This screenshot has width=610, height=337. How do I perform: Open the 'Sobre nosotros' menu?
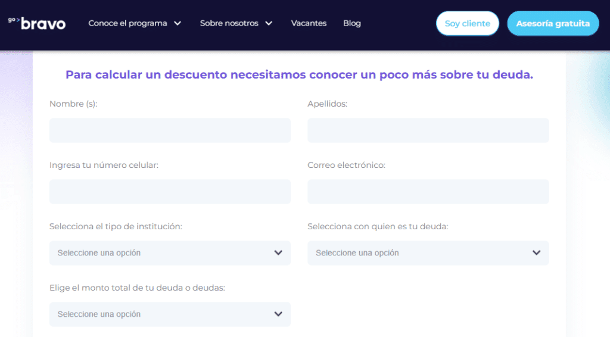(229, 23)
